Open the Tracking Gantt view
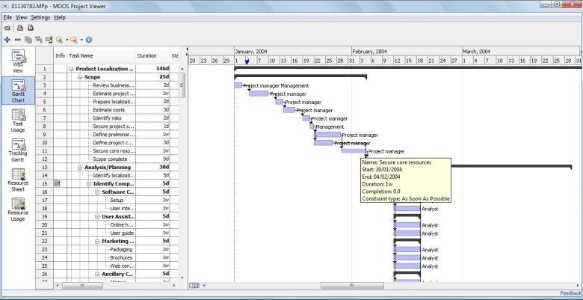 tap(18, 150)
